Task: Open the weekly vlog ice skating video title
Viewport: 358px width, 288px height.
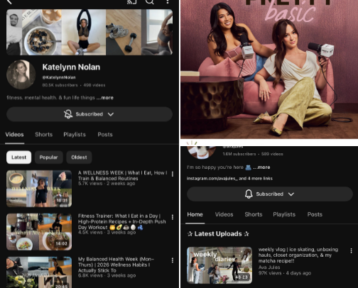Action: (x=298, y=255)
